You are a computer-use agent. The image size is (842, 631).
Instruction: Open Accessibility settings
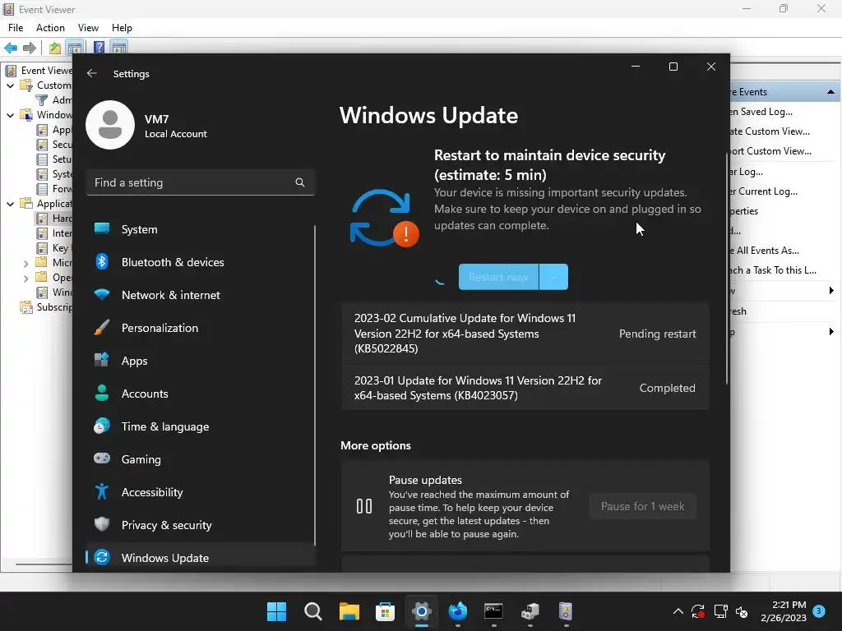tap(200, 492)
